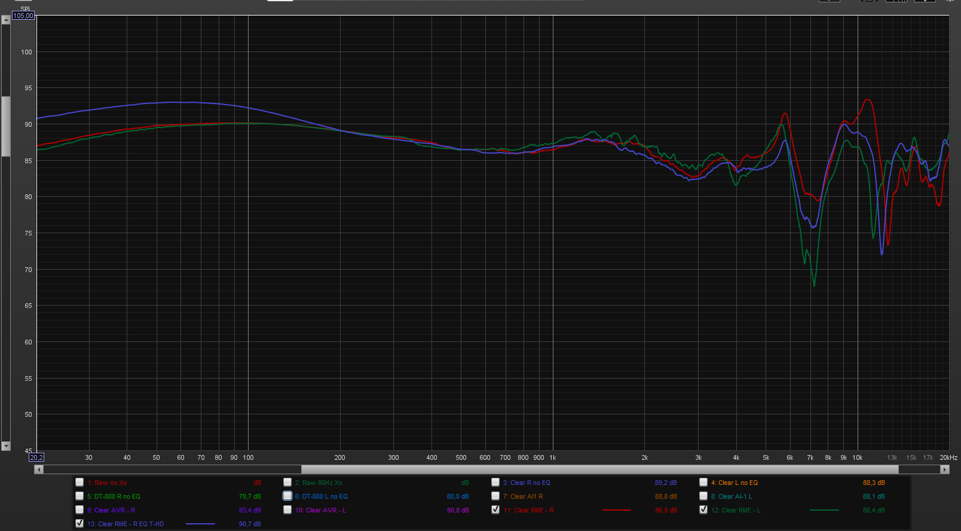961x531 pixels.
Task: Click the 10k frequency axis label
Action: [x=858, y=457]
